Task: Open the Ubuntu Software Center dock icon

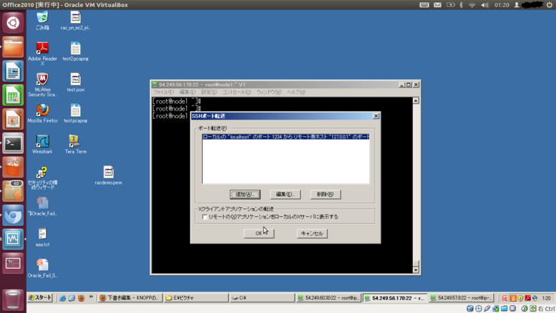Action: point(13,168)
